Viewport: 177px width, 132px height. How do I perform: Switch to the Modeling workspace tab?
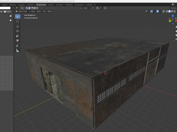point(13,5)
